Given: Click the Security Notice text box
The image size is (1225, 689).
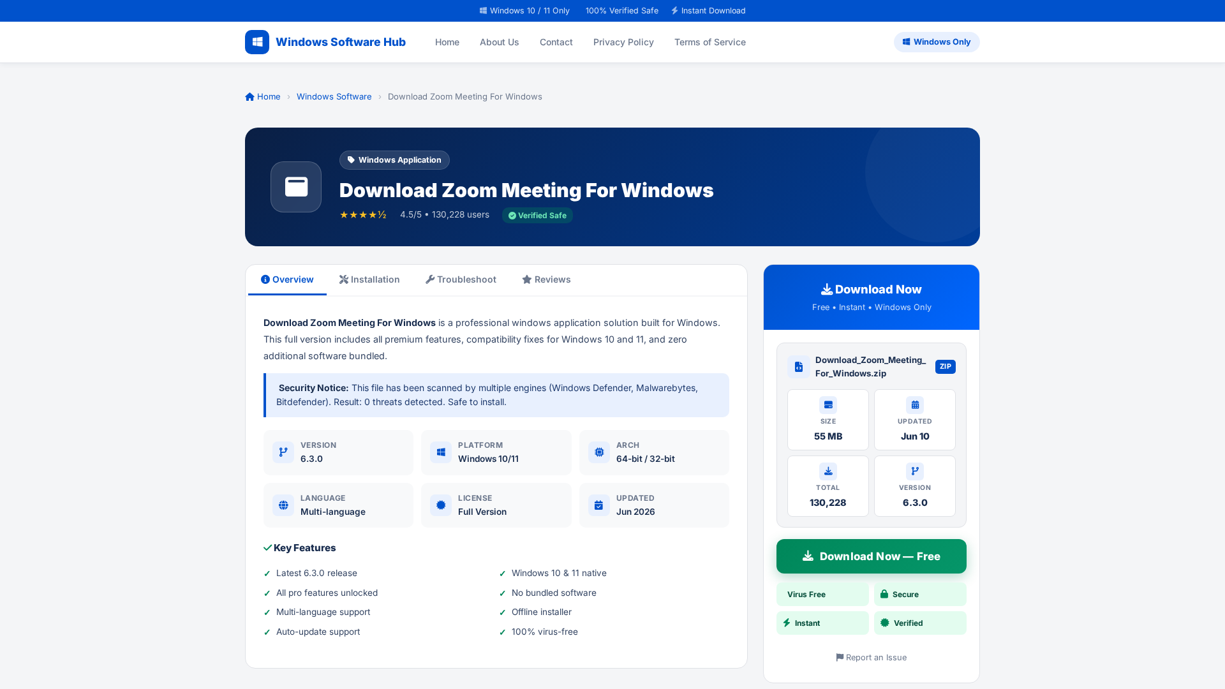Looking at the screenshot, I should tap(496, 396).
